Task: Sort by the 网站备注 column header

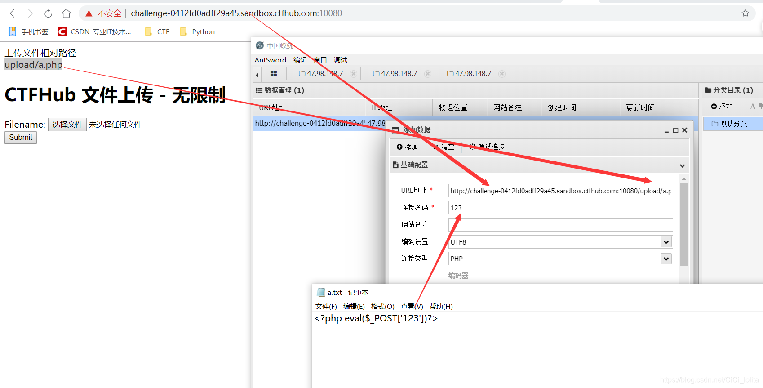Action: point(514,107)
